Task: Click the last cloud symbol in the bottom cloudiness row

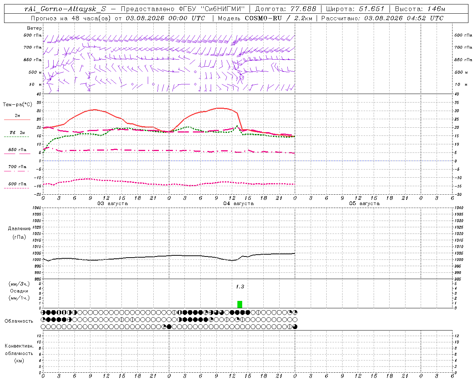Action: (x=295, y=326)
